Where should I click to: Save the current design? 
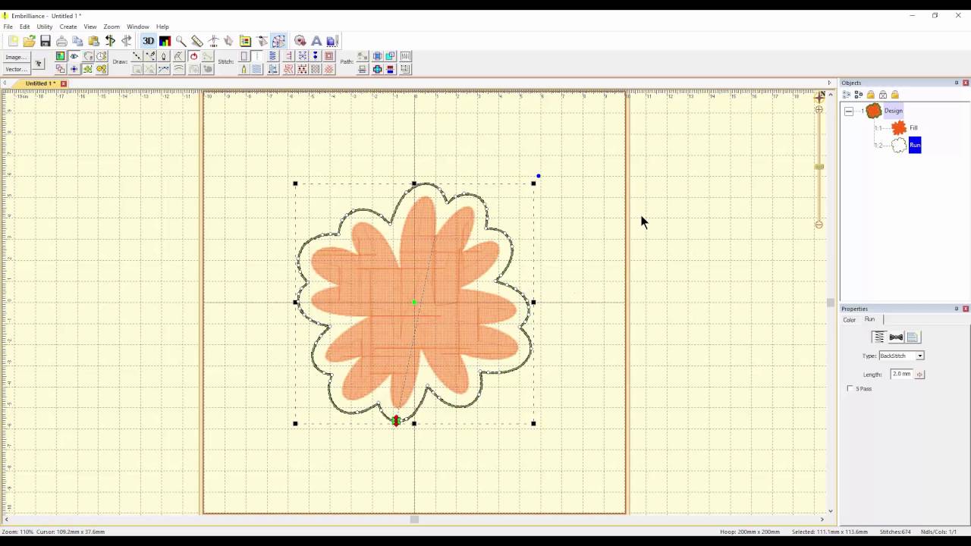pos(46,41)
